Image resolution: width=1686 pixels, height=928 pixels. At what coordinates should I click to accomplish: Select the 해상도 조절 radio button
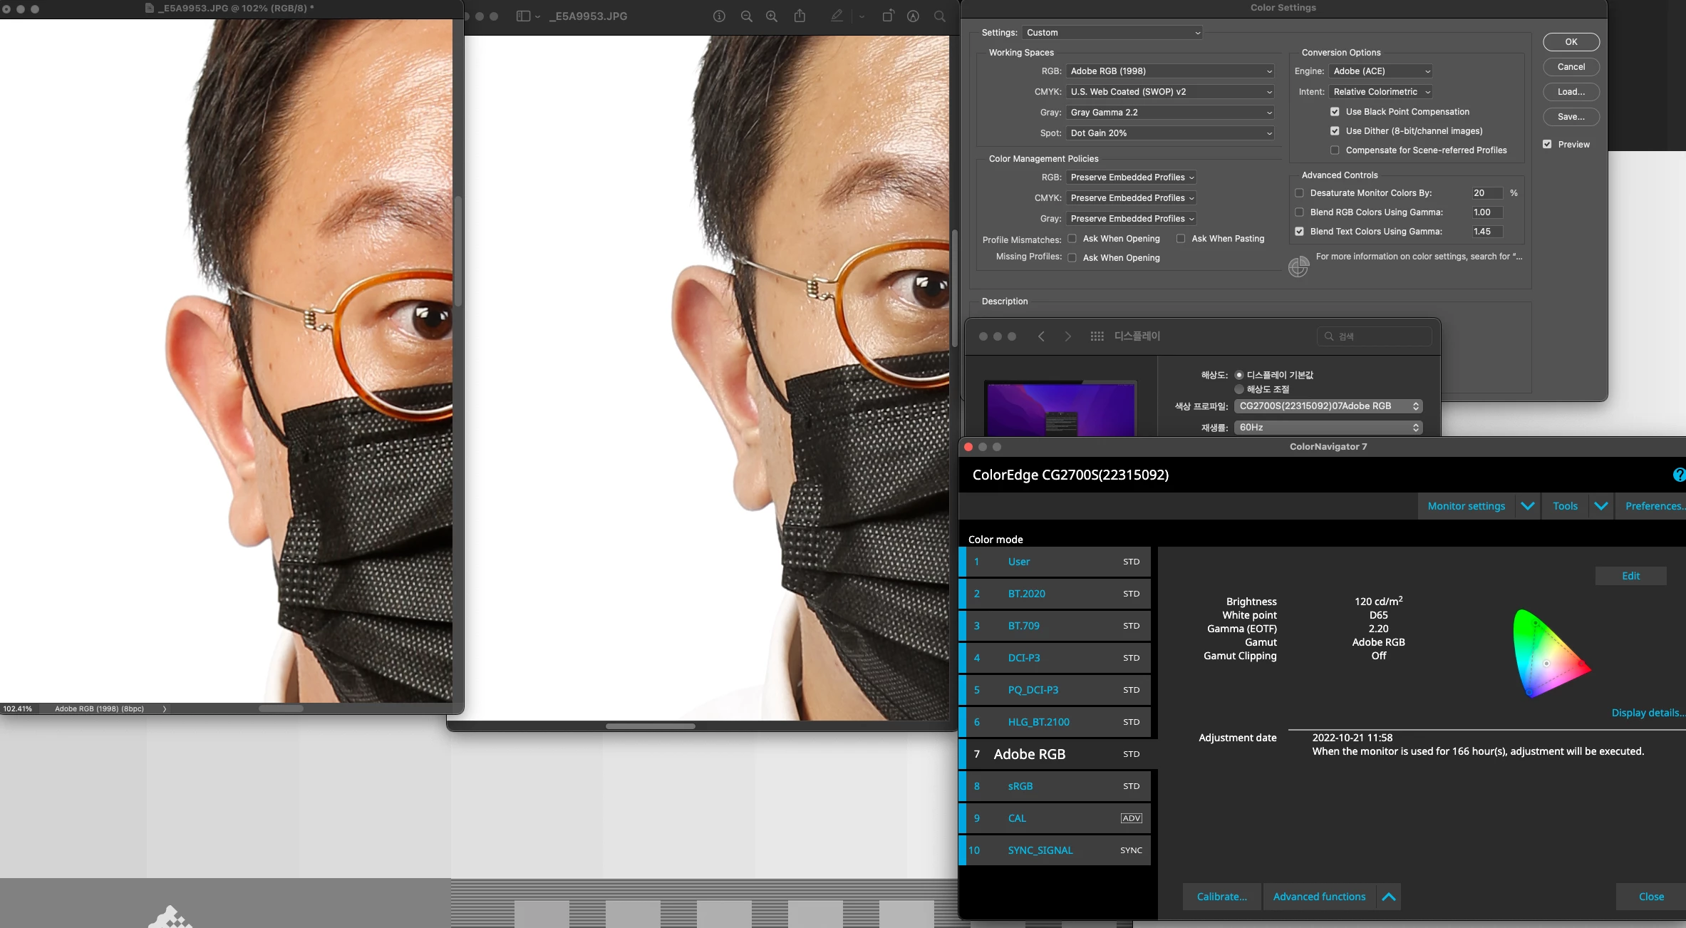(1239, 389)
